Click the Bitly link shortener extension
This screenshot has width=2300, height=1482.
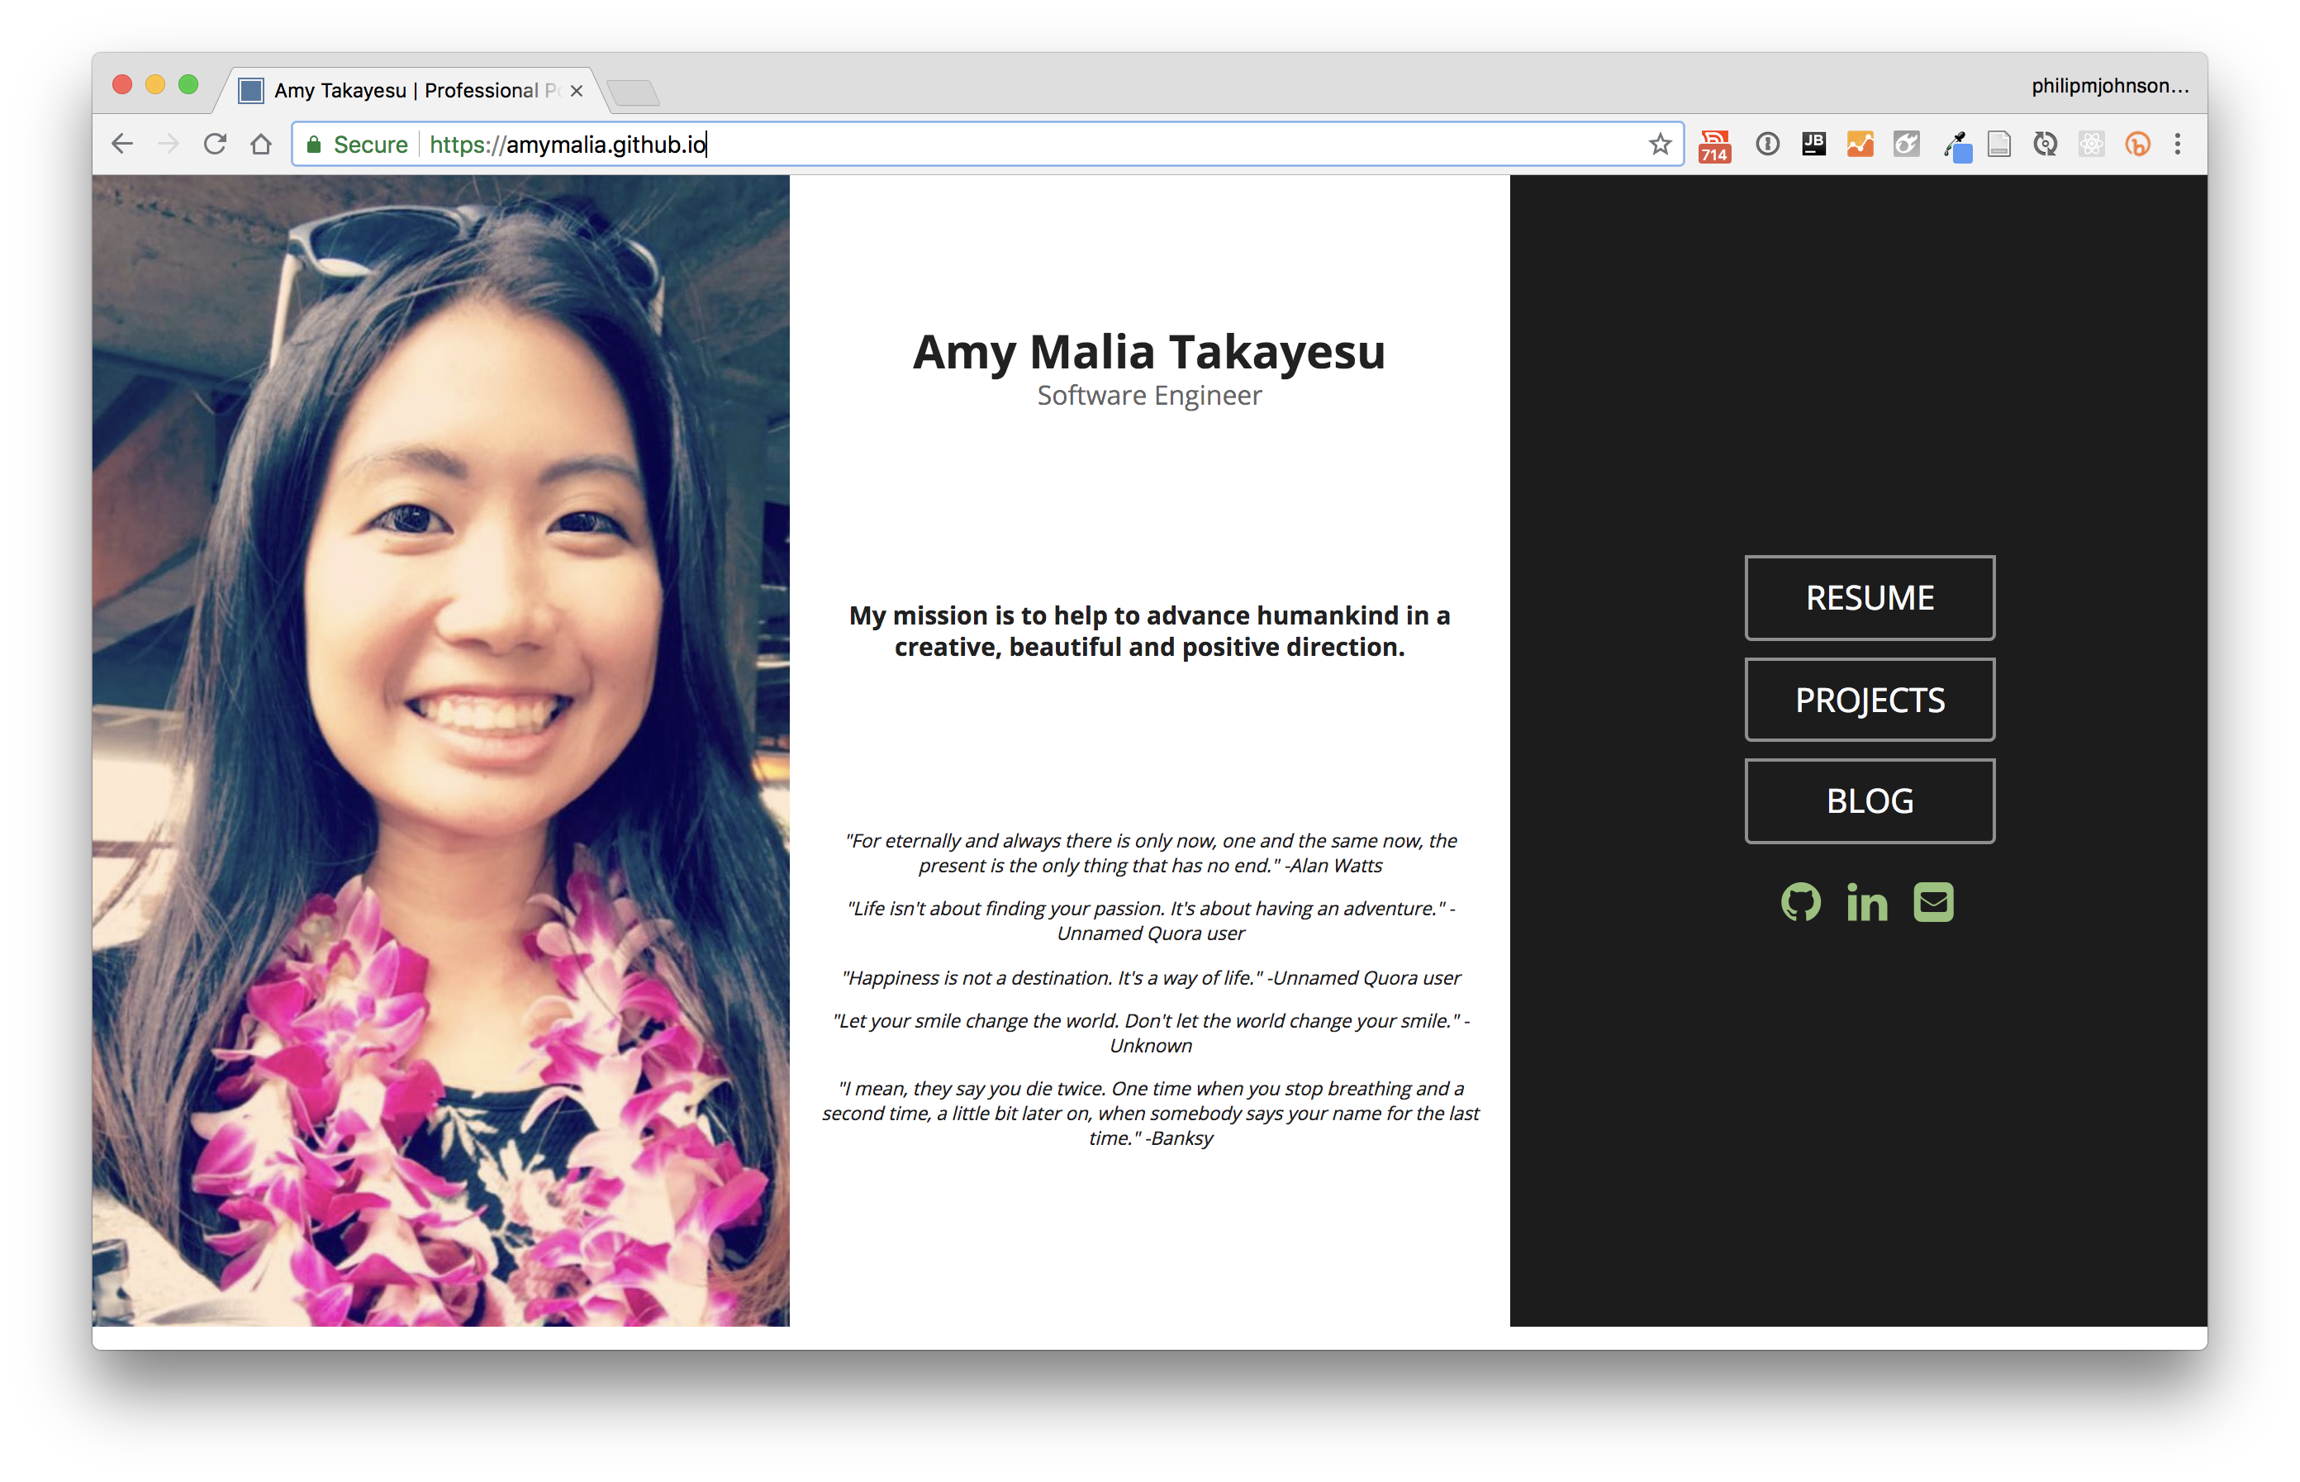tap(2136, 144)
